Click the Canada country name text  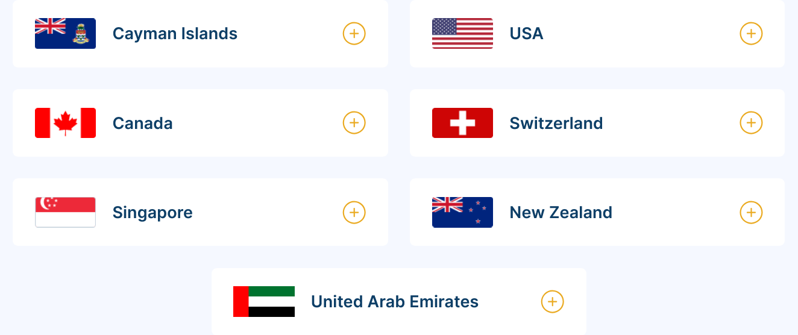[x=142, y=123]
